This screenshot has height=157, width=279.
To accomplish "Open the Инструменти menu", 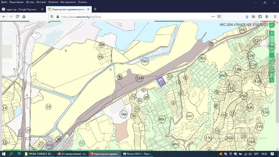I will [68, 2].
